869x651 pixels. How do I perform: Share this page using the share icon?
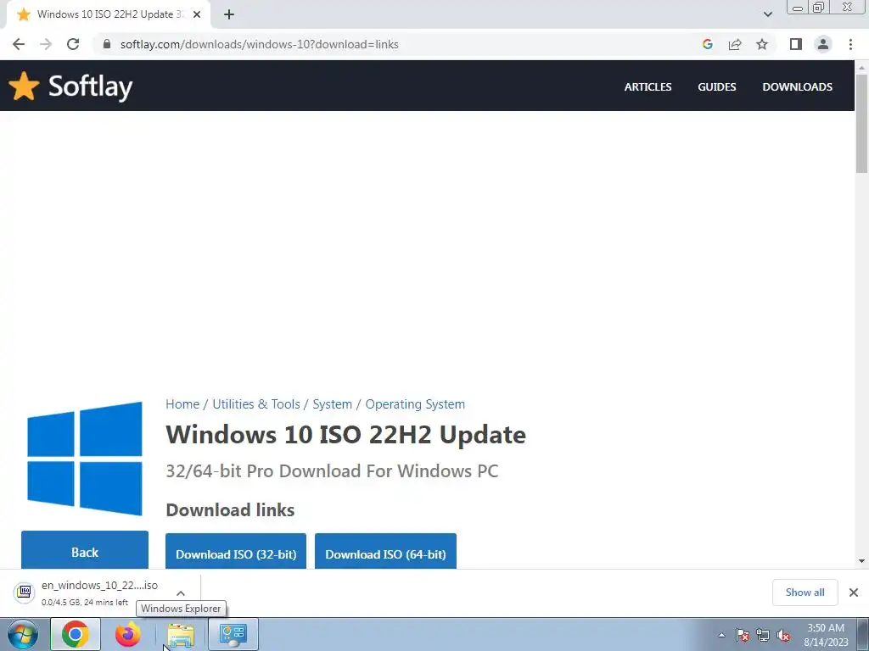click(x=735, y=44)
